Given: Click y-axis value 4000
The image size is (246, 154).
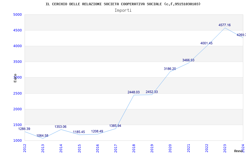Looking at the screenshot, I should (18, 46).
